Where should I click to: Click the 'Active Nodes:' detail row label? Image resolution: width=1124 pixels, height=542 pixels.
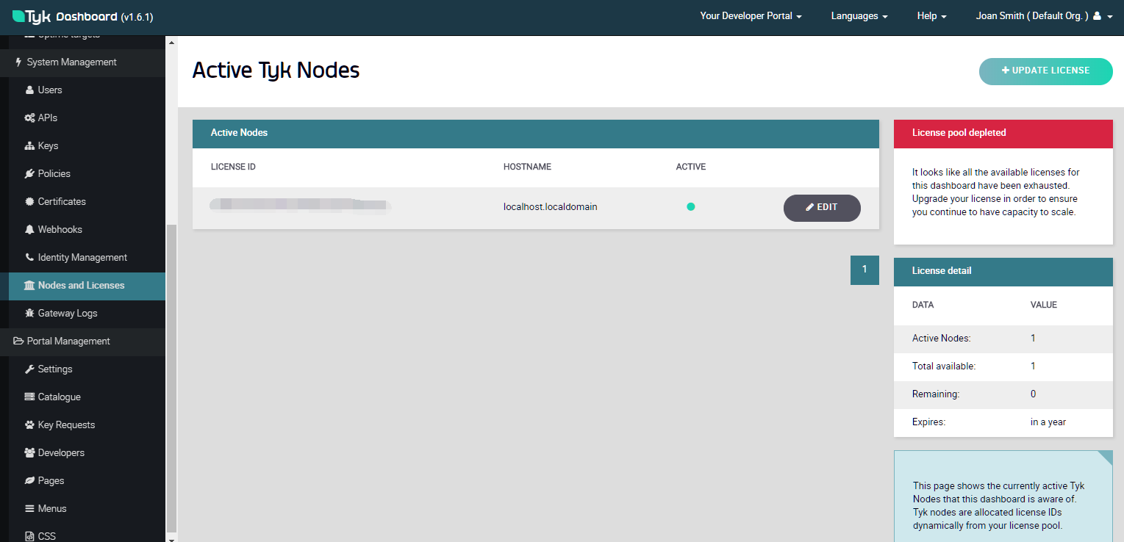[942, 339]
